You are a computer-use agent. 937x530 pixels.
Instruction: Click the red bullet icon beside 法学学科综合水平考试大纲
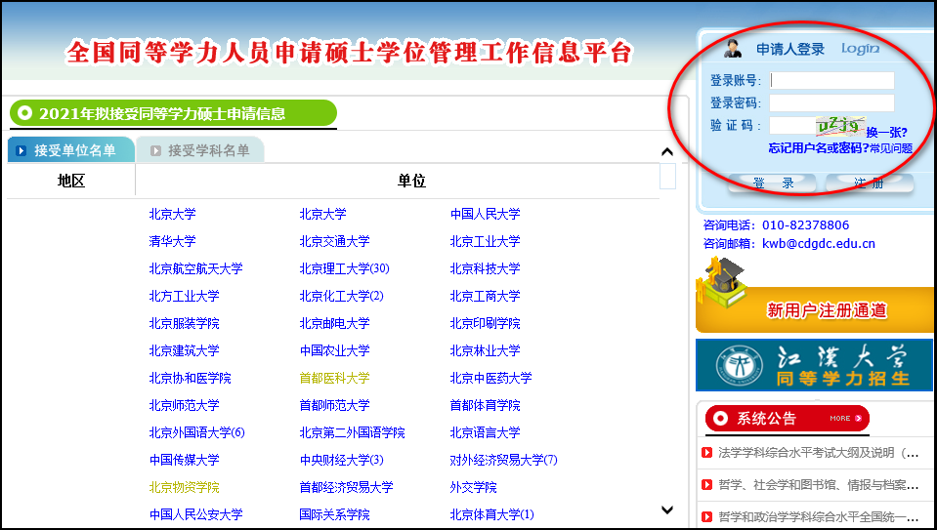(707, 453)
